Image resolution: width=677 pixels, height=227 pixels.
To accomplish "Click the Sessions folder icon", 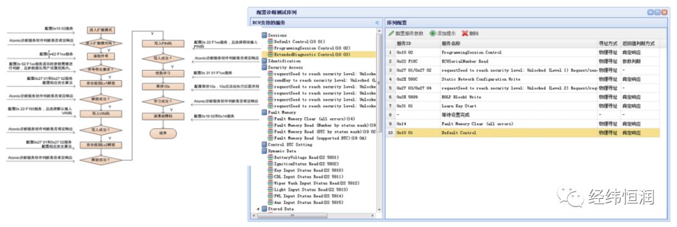I will pyautogui.click(x=264, y=35).
